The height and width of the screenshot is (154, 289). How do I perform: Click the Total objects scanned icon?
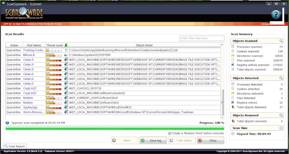[233, 69]
